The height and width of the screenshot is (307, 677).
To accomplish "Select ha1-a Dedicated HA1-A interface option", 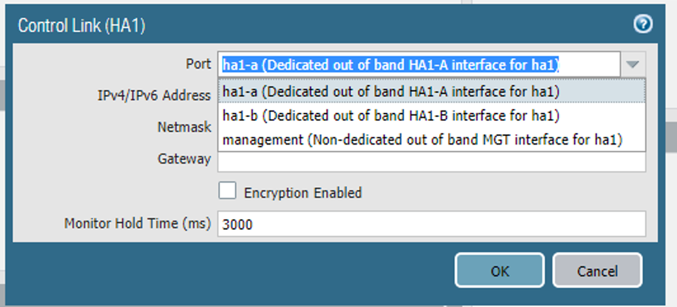I will tap(391, 91).
